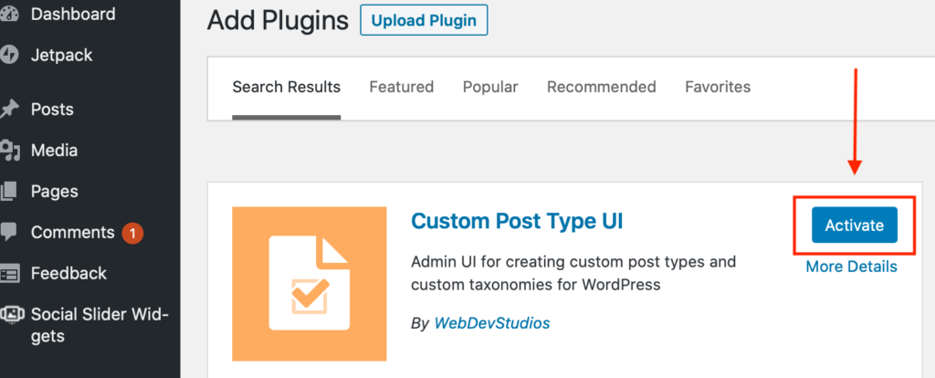Click the Dashboard gauge icon
This screenshot has width=935, height=378.
point(8,14)
